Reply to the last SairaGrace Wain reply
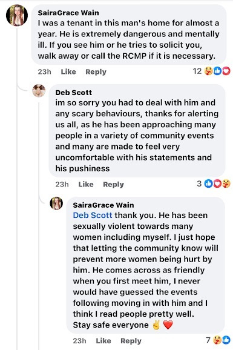The height and width of the screenshot is (350, 233). [131, 341]
